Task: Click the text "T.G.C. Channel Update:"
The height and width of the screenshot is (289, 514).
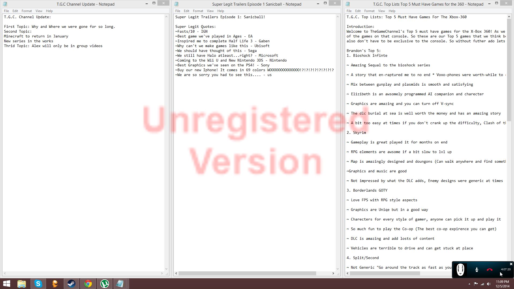Action: [x=28, y=17]
